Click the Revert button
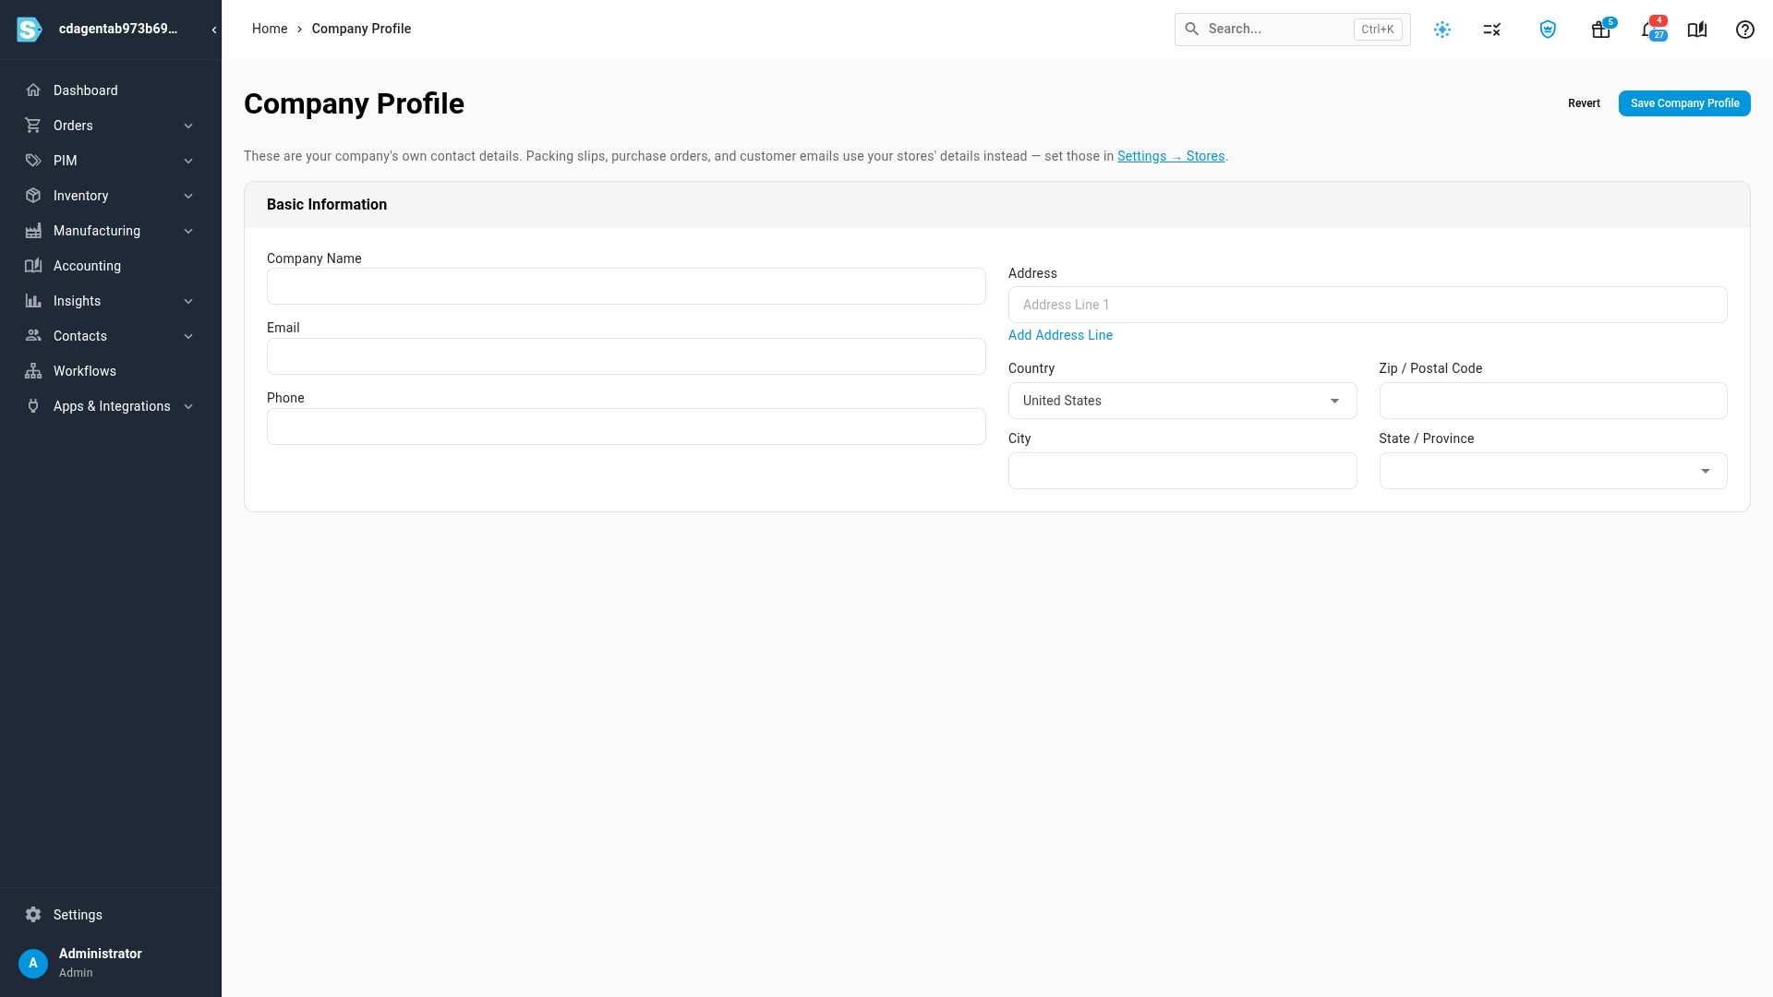 coord(1584,103)
